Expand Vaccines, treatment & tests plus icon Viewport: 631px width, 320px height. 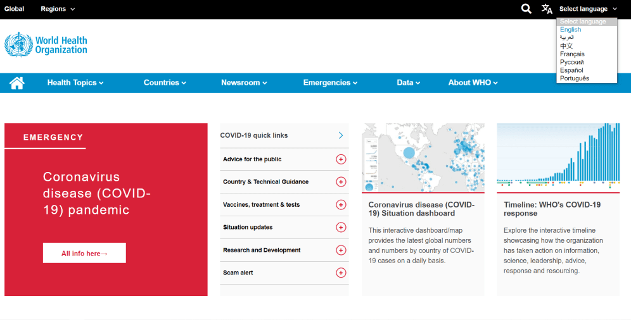[x=341, y=205]
